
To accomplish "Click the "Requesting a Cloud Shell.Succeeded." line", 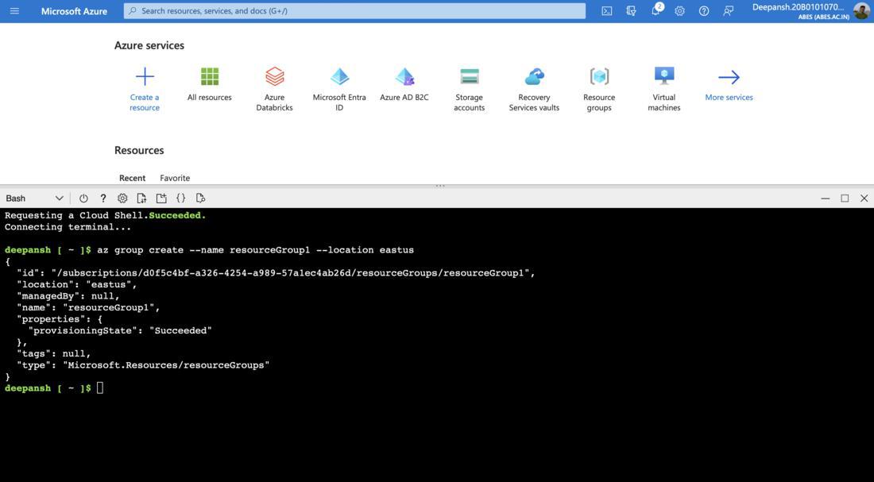I will 106,216.
